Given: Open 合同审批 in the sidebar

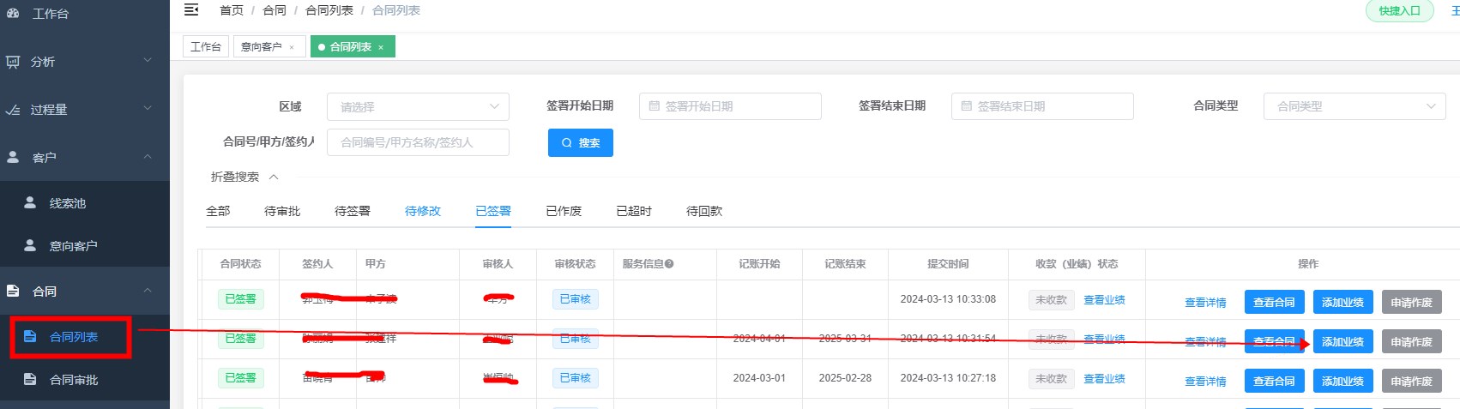Looking at the screenshot, I should coord(74,380).
